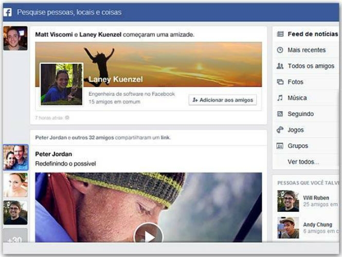Image resolution: width=342 pixels, height=257 pixels.
Task: Select Will Ruben's suggested friend photo
Action: coord(288,201)
